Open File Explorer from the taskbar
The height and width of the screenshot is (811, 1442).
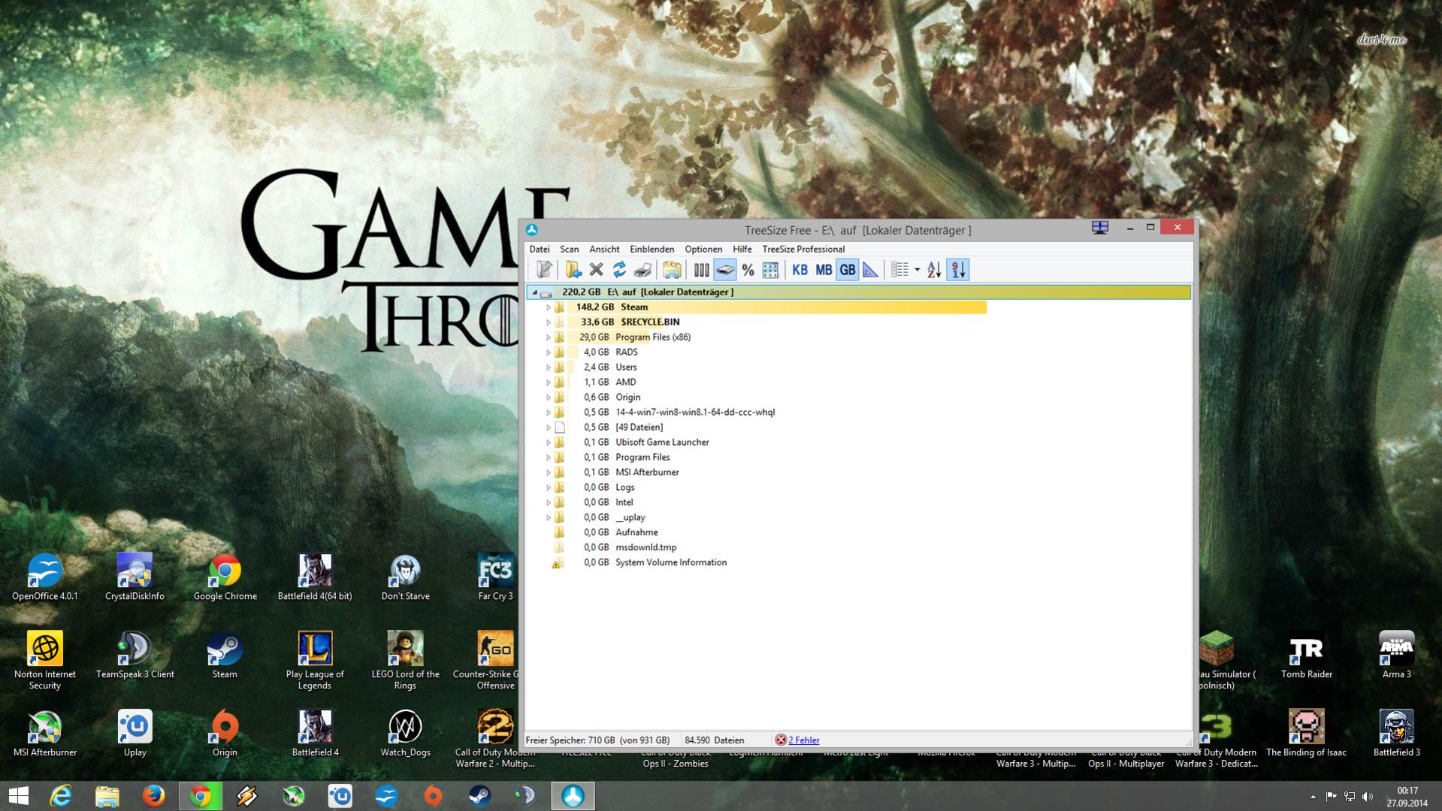click(x=107, y=796)
